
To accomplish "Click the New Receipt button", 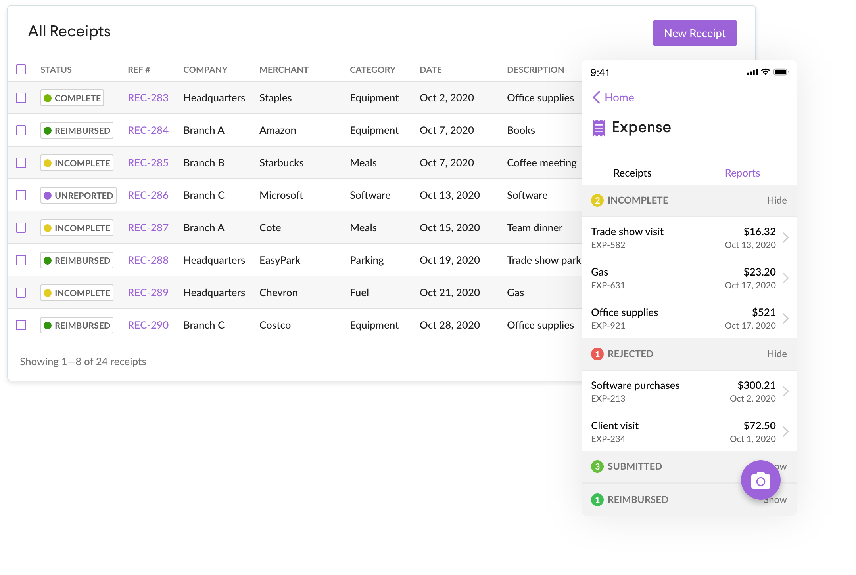I will click(x=695, y=33).
